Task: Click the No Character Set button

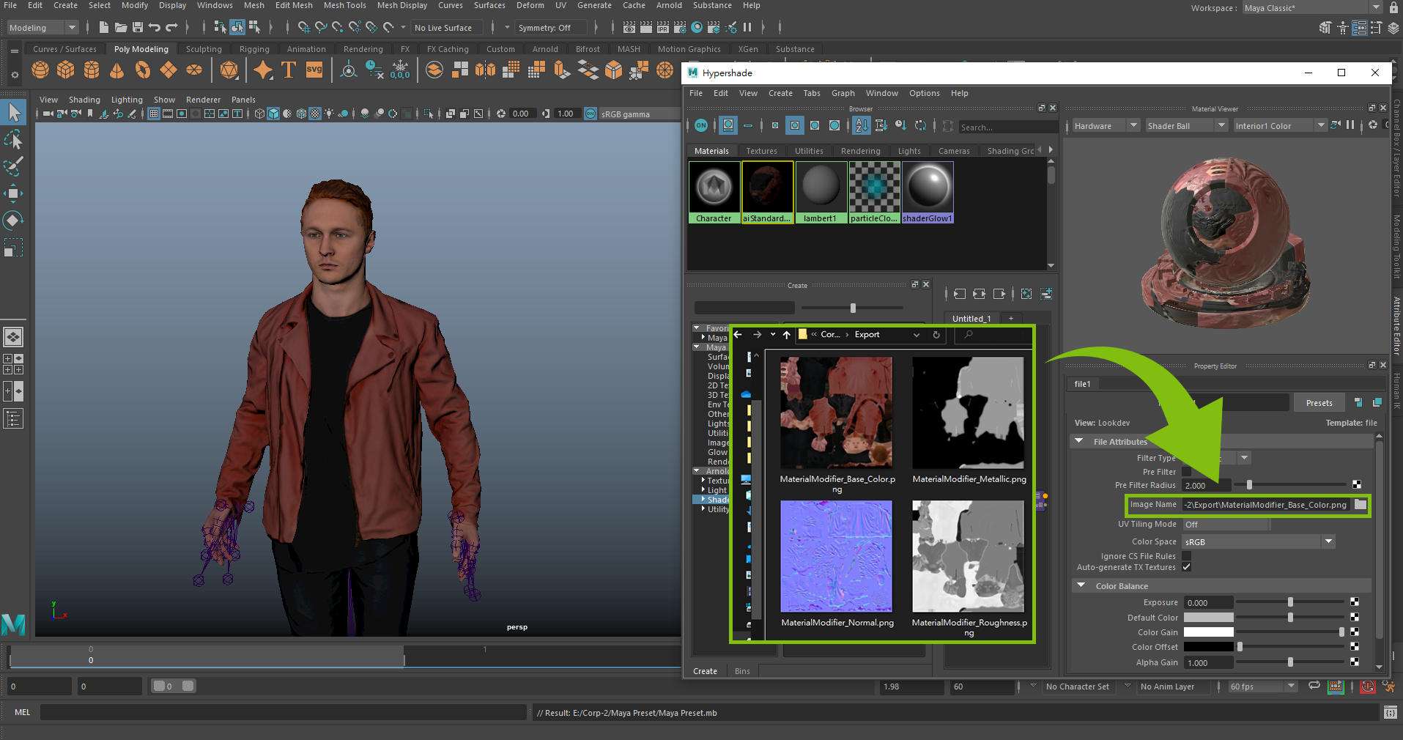Action: 1077,687
